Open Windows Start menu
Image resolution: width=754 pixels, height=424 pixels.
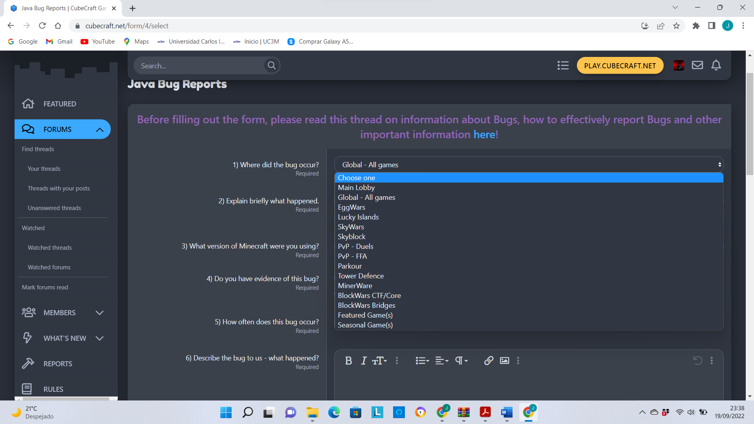[226, 413]
